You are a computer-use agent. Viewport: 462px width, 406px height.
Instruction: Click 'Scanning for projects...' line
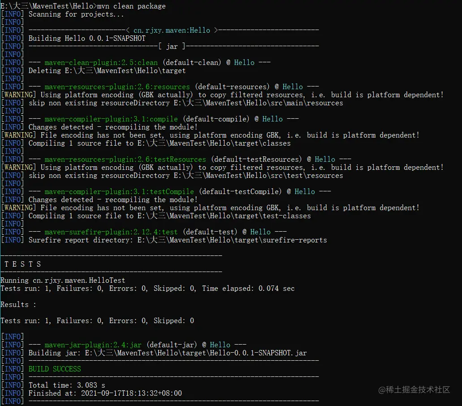pyautogui.click(x=76, y=14)
